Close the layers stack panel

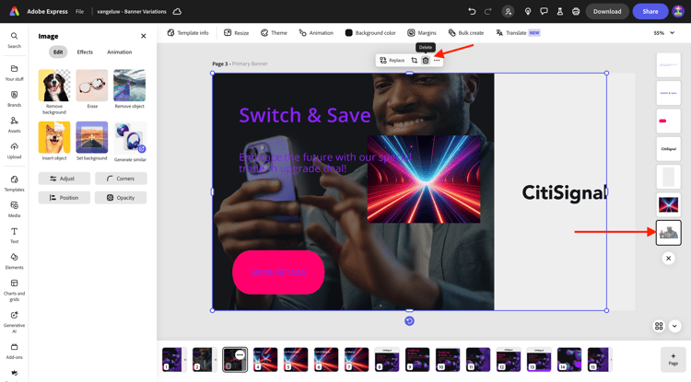(669, 259)
